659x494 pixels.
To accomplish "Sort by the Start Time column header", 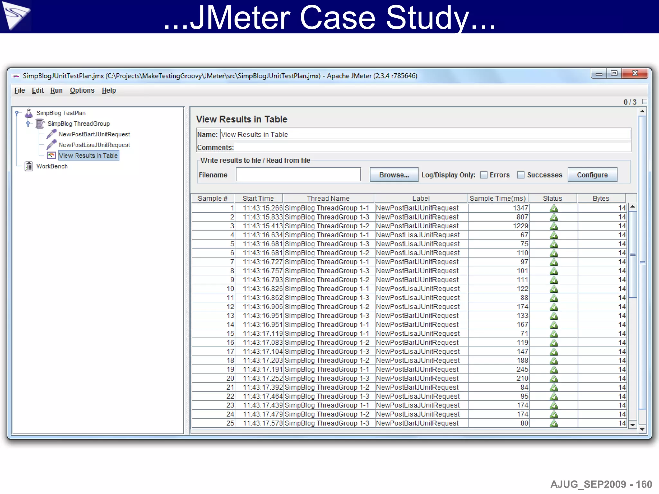I will click(258, 198).
